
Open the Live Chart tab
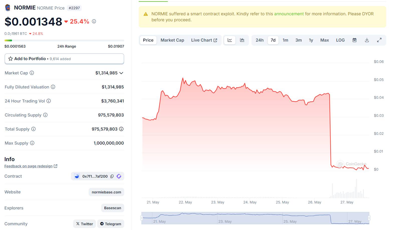204,40
